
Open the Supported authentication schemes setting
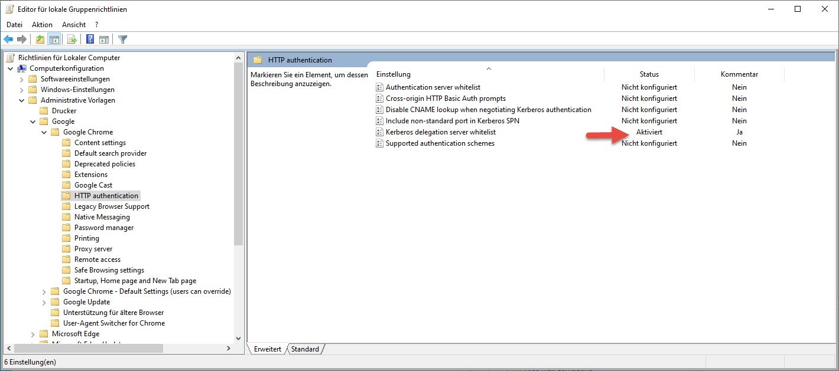[x=440, y=143]
